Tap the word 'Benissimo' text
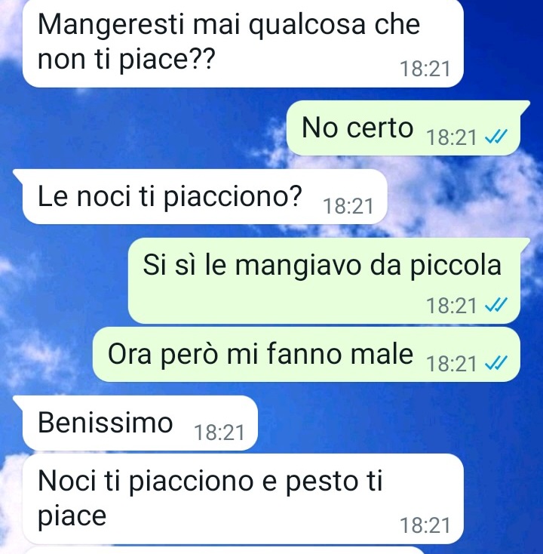This screenshot has width=543, height=554. click(x=106, y=422)
